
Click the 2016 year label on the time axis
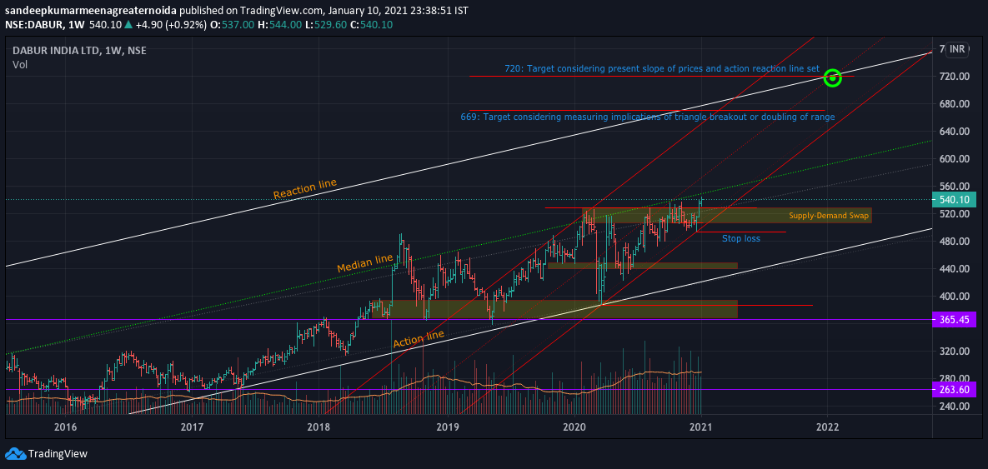click(66, 427)
